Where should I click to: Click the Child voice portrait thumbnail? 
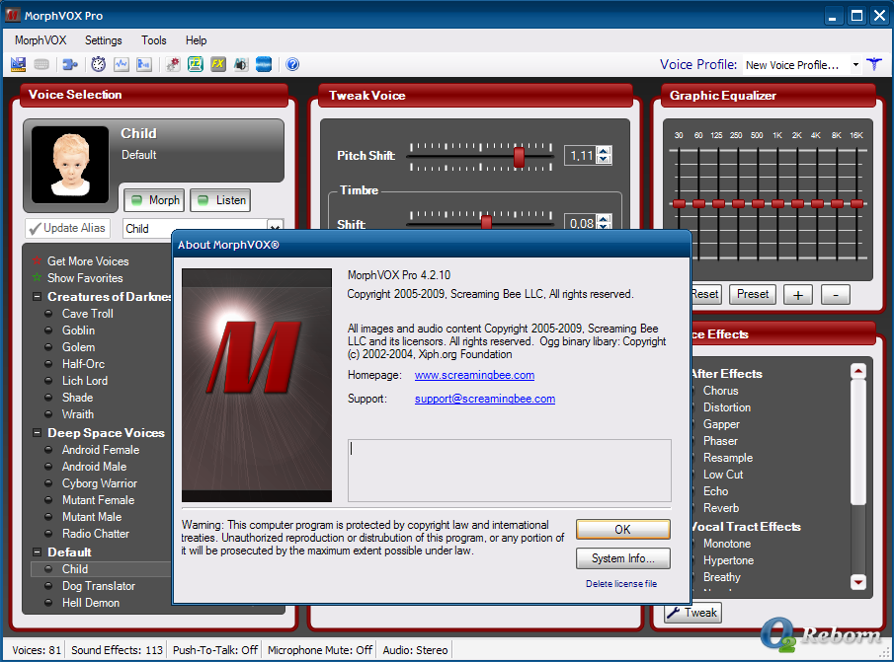pyautogui.click(x=70, y=165)
